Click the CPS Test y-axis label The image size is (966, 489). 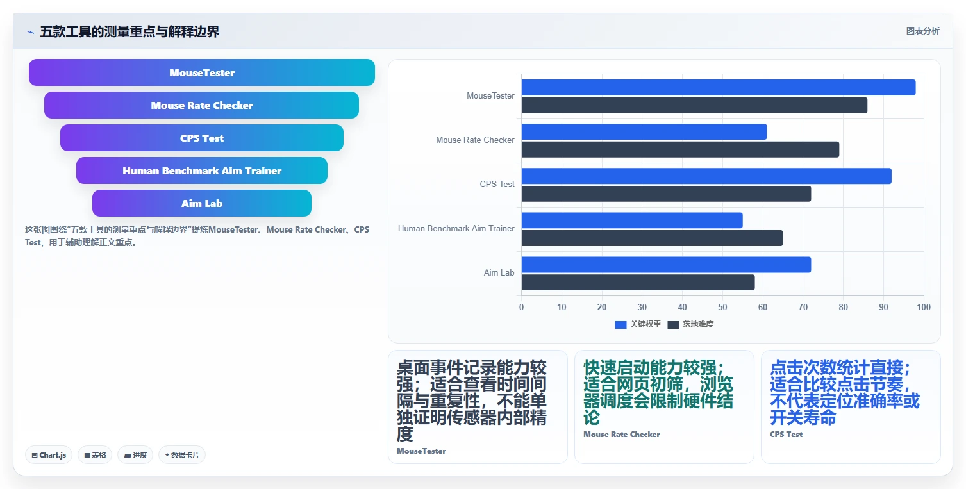point(497,185)
